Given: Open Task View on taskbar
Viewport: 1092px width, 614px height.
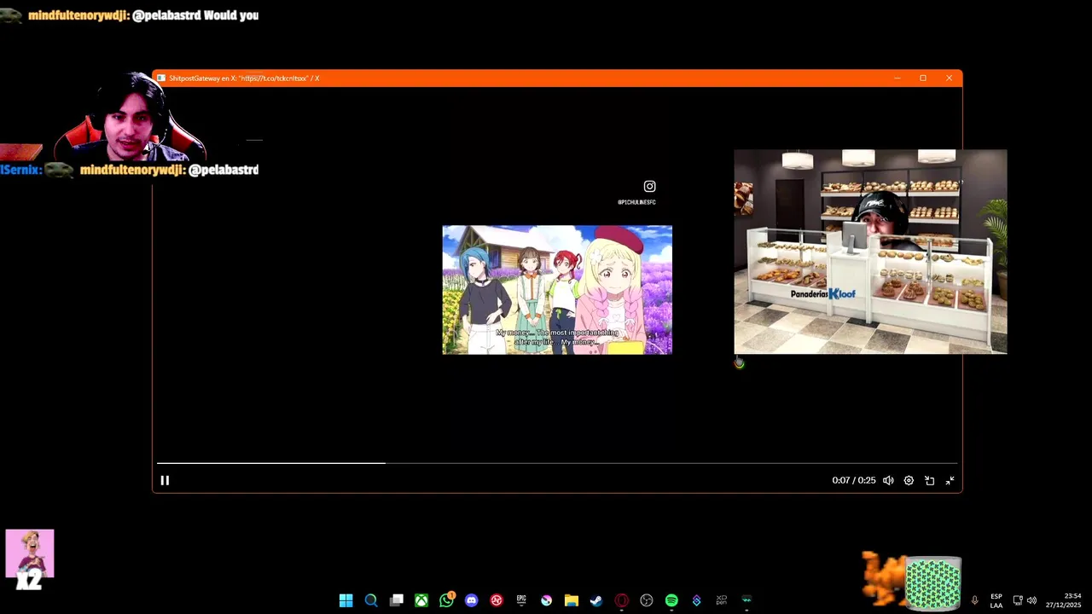Looking at the screenshot, I should point(397,600).
